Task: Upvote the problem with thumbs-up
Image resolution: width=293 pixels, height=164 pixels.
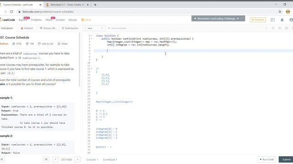Action: pyautogui.click(x=14, y=44)
